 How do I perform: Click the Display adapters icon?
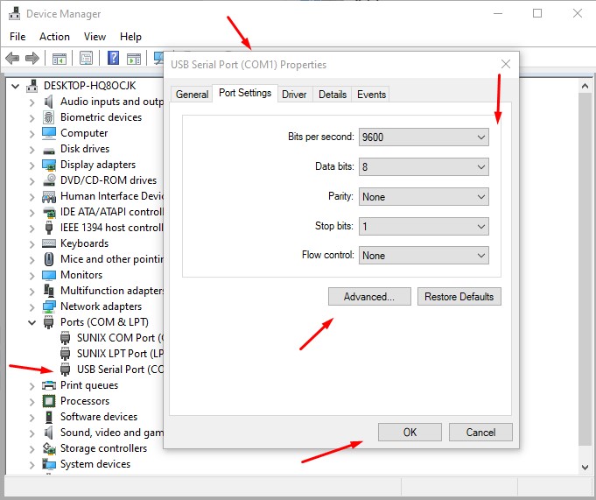coord(49,165)
